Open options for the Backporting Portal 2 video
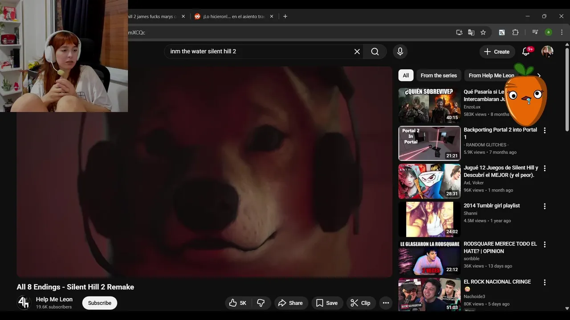This screenshot has width=570, height=320. coord(544,130)
